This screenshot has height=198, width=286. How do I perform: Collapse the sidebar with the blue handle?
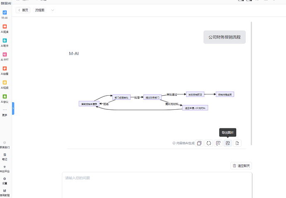[13, 108]
